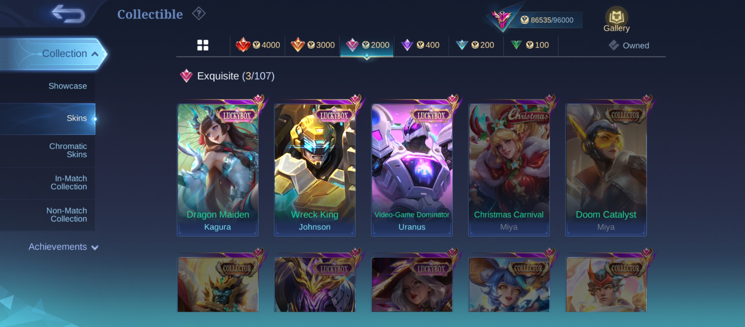
Task: Open the Wreck King Johnson skin card
Action: pos(315,170)
